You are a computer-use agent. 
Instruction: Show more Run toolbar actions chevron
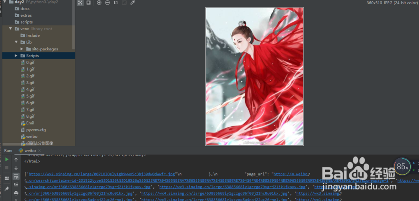[x=16, y=199]
